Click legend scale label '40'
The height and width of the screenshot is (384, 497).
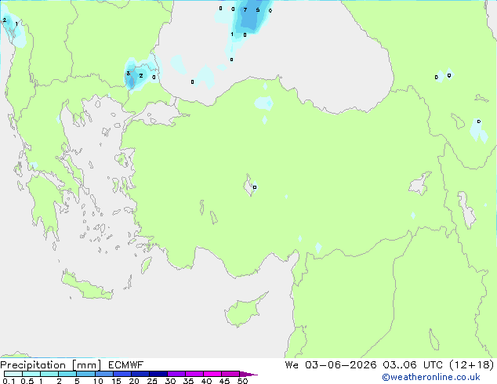point(206,381)
